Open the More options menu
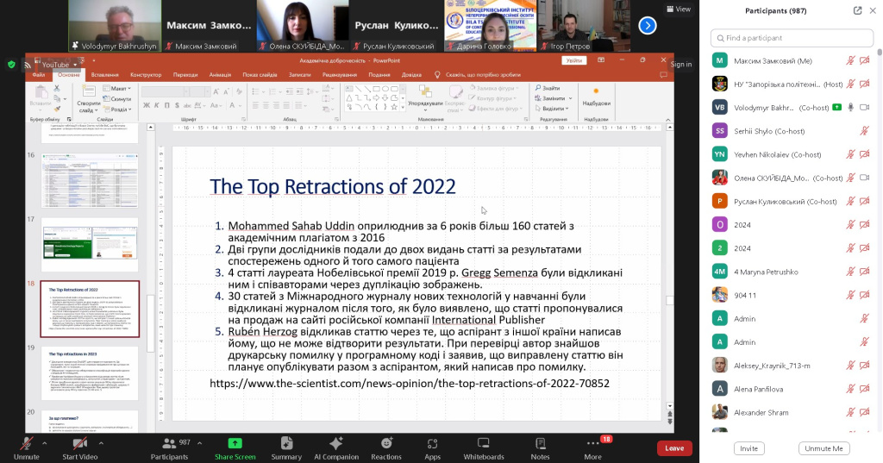Viewport: 883px width, 463px height. 593,449
